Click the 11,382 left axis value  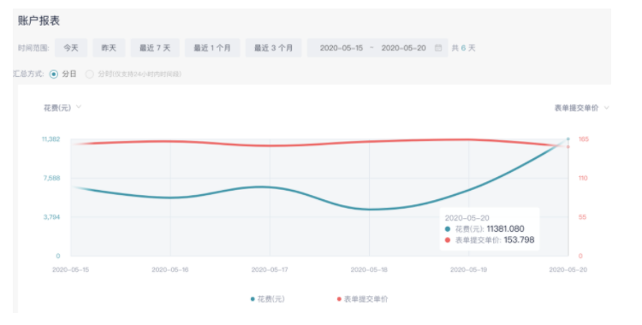(51, 139)
